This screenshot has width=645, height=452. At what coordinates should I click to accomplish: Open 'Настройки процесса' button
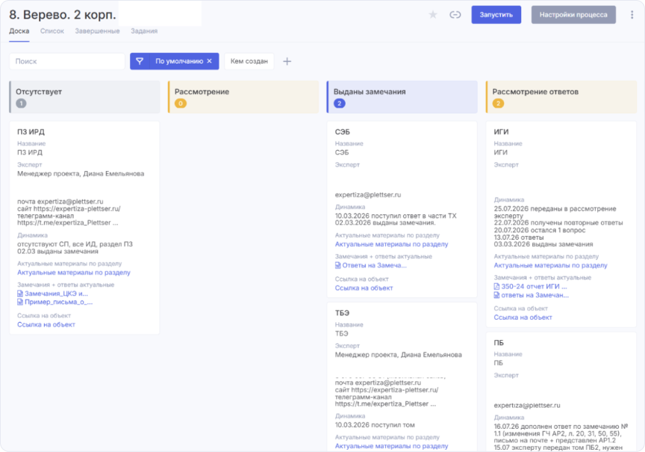[573, 15]
